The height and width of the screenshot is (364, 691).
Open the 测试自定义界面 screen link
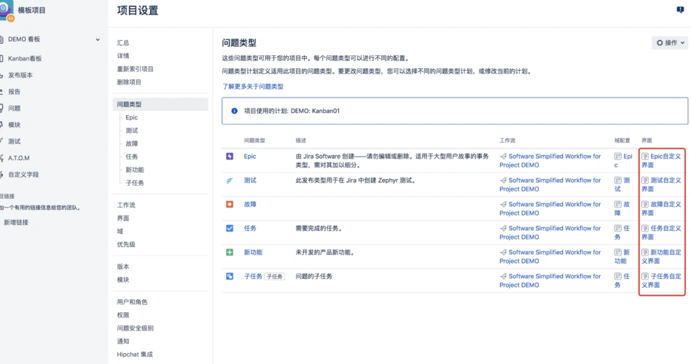[x=661, y=184]
